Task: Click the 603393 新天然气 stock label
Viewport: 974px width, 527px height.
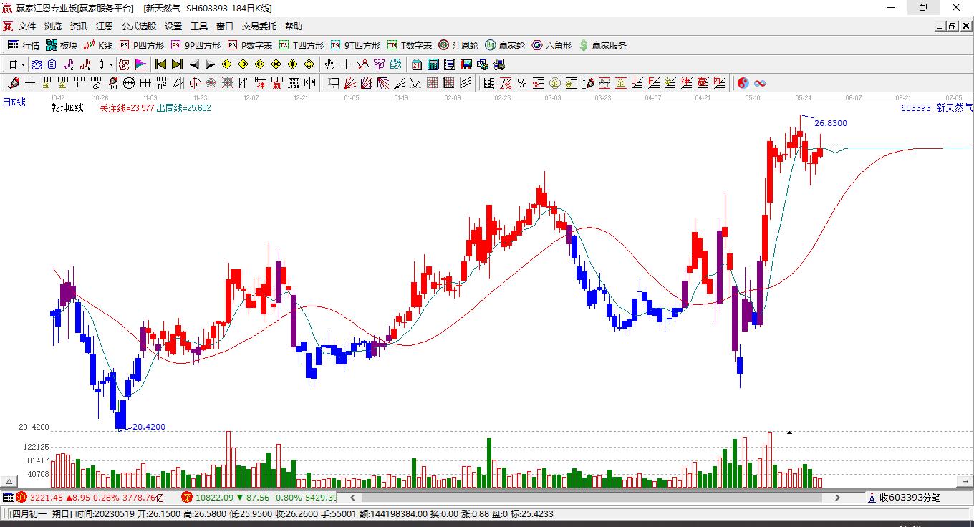Action: (x=937, y=108)
